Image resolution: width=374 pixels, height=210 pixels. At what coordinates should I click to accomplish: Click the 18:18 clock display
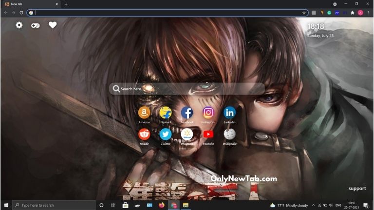click(316, 26)
